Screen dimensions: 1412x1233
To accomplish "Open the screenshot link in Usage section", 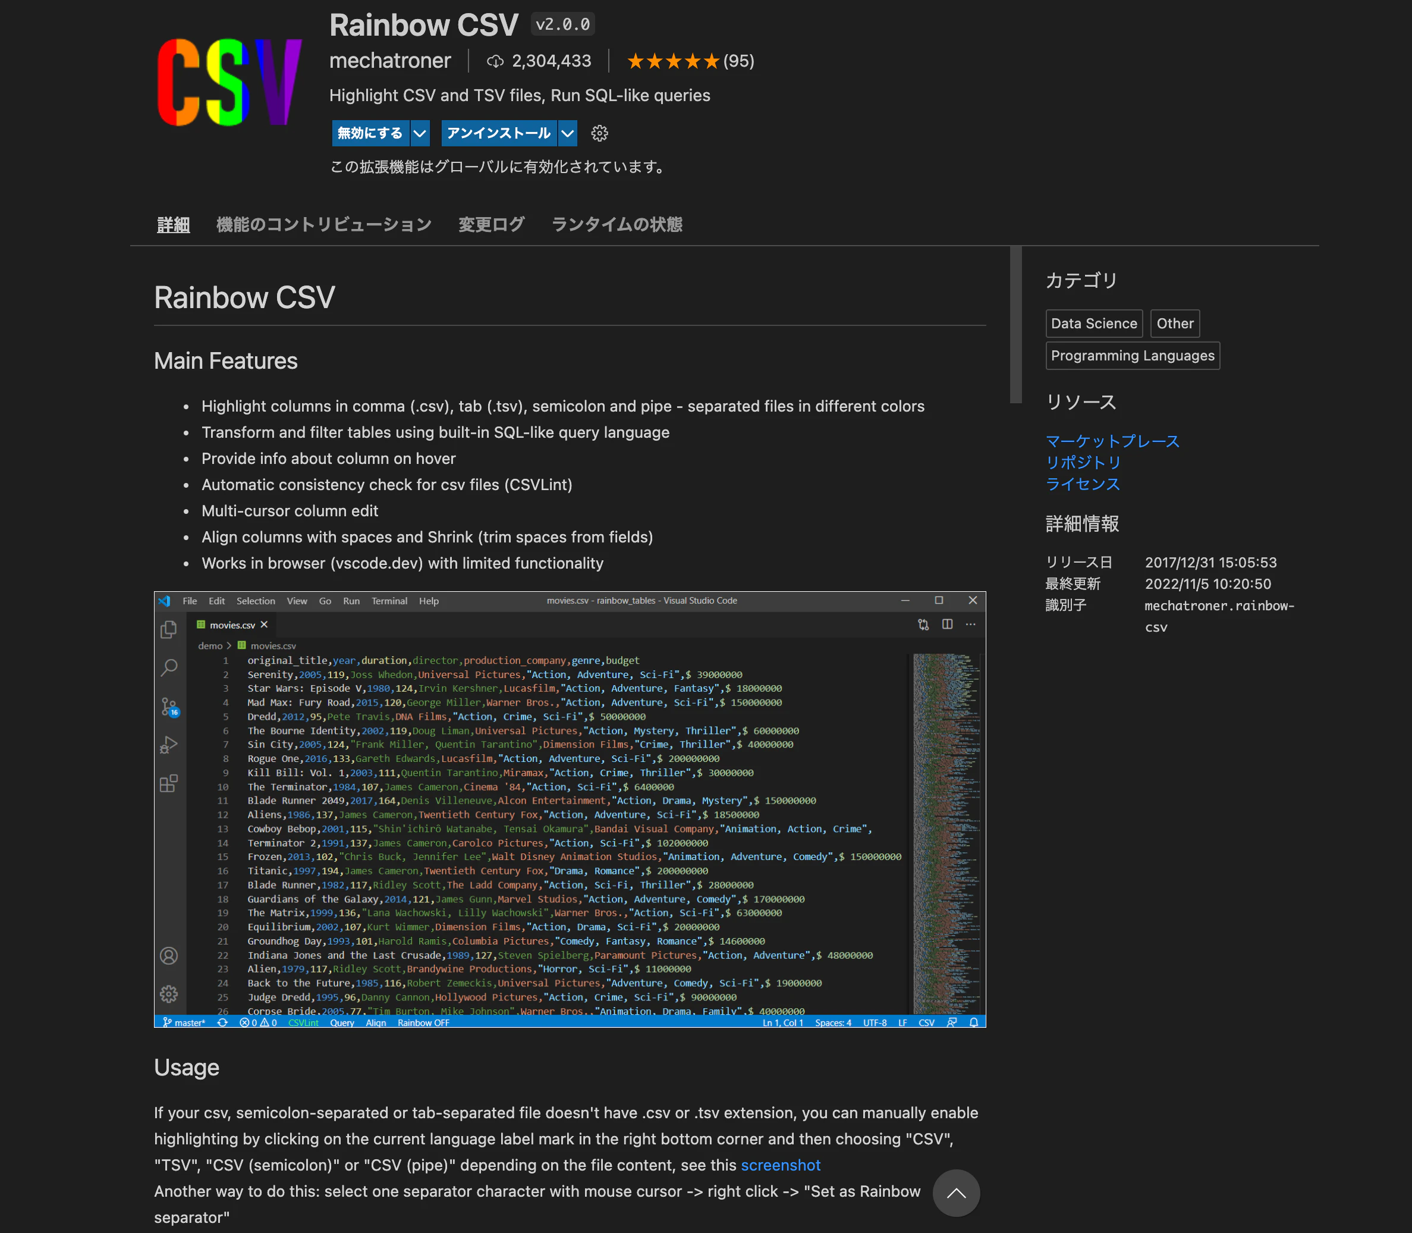I will pyautogui.click(x=780, y=1165).
